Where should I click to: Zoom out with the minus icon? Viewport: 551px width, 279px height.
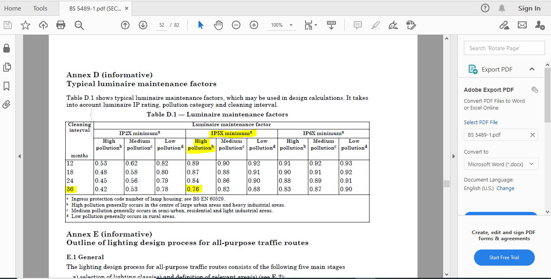pyautogui.click(x=236, y=25)
